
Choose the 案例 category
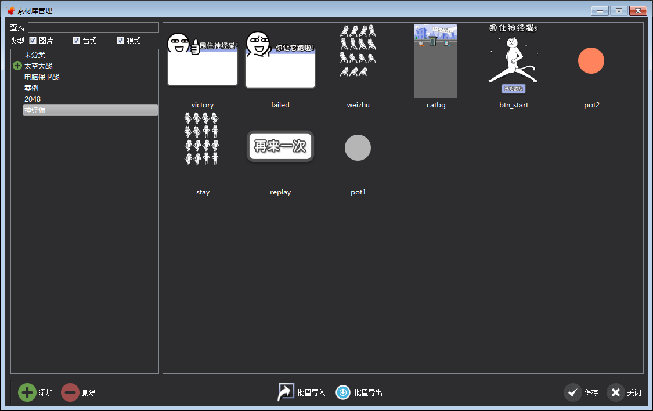click(x=31, y=88)
